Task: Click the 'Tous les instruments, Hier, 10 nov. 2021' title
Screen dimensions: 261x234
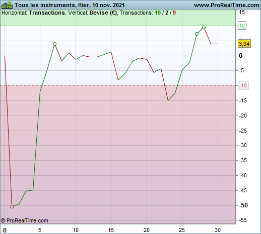Action: pyautogui.click(x=70, y=5)
